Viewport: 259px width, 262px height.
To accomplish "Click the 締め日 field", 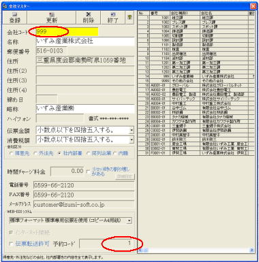I will [x=46, y=99].
